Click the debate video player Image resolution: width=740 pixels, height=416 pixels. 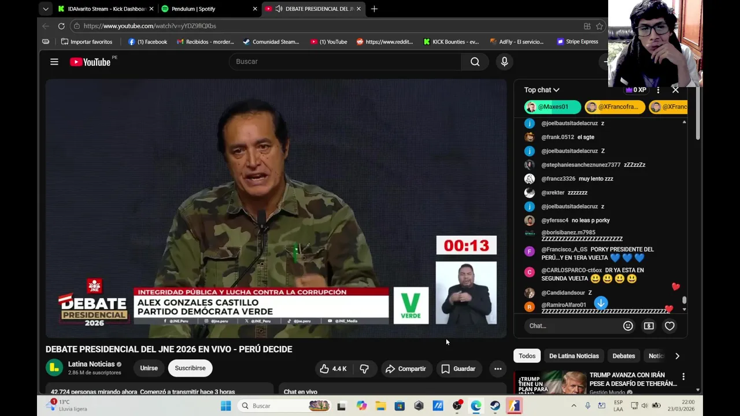coord(276,209)
